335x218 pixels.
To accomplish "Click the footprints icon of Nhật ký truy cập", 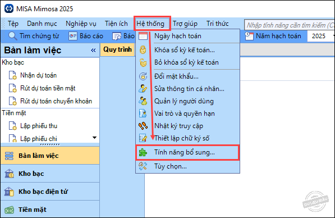I will point(143,126).
